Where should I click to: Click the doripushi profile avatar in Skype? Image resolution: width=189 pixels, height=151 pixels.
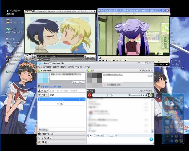(x=43, y=78)
